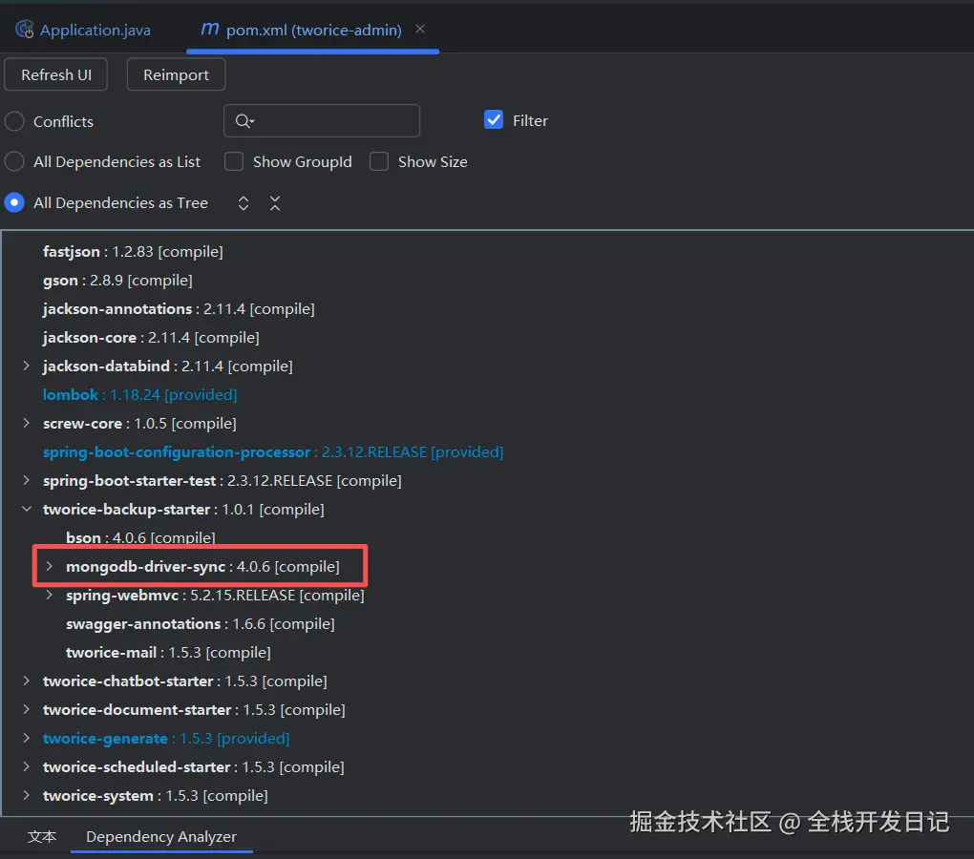Click the Refresh UI button
Viewport: 974px width, 859px height.
point(56,74)
